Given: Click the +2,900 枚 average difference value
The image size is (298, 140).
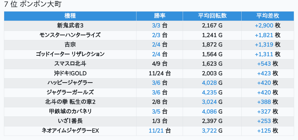Looking at the screenshot, I should click(268, 26).
